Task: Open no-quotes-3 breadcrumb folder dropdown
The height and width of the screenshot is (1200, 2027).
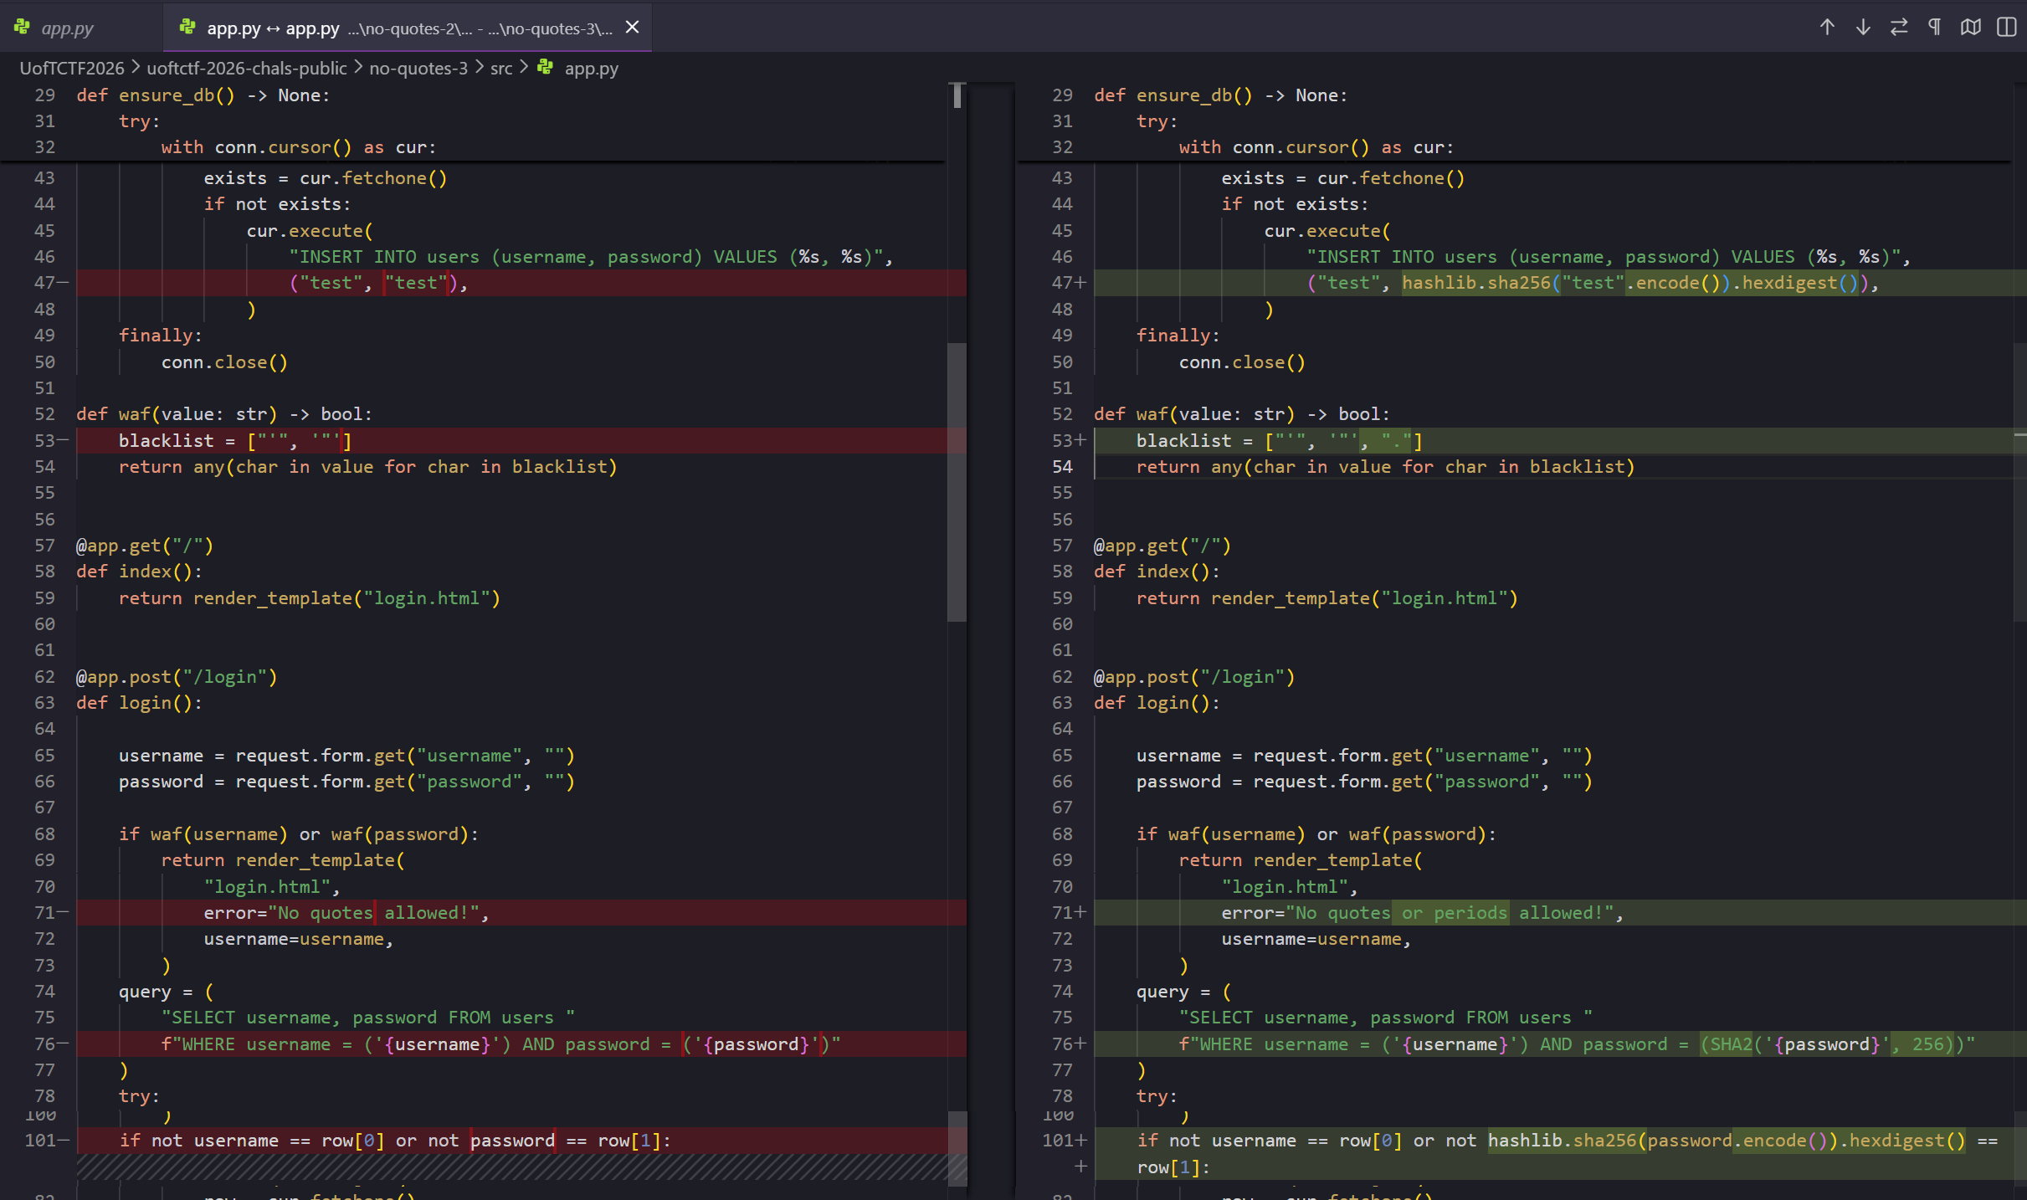Action: click(x=418, y=68)
